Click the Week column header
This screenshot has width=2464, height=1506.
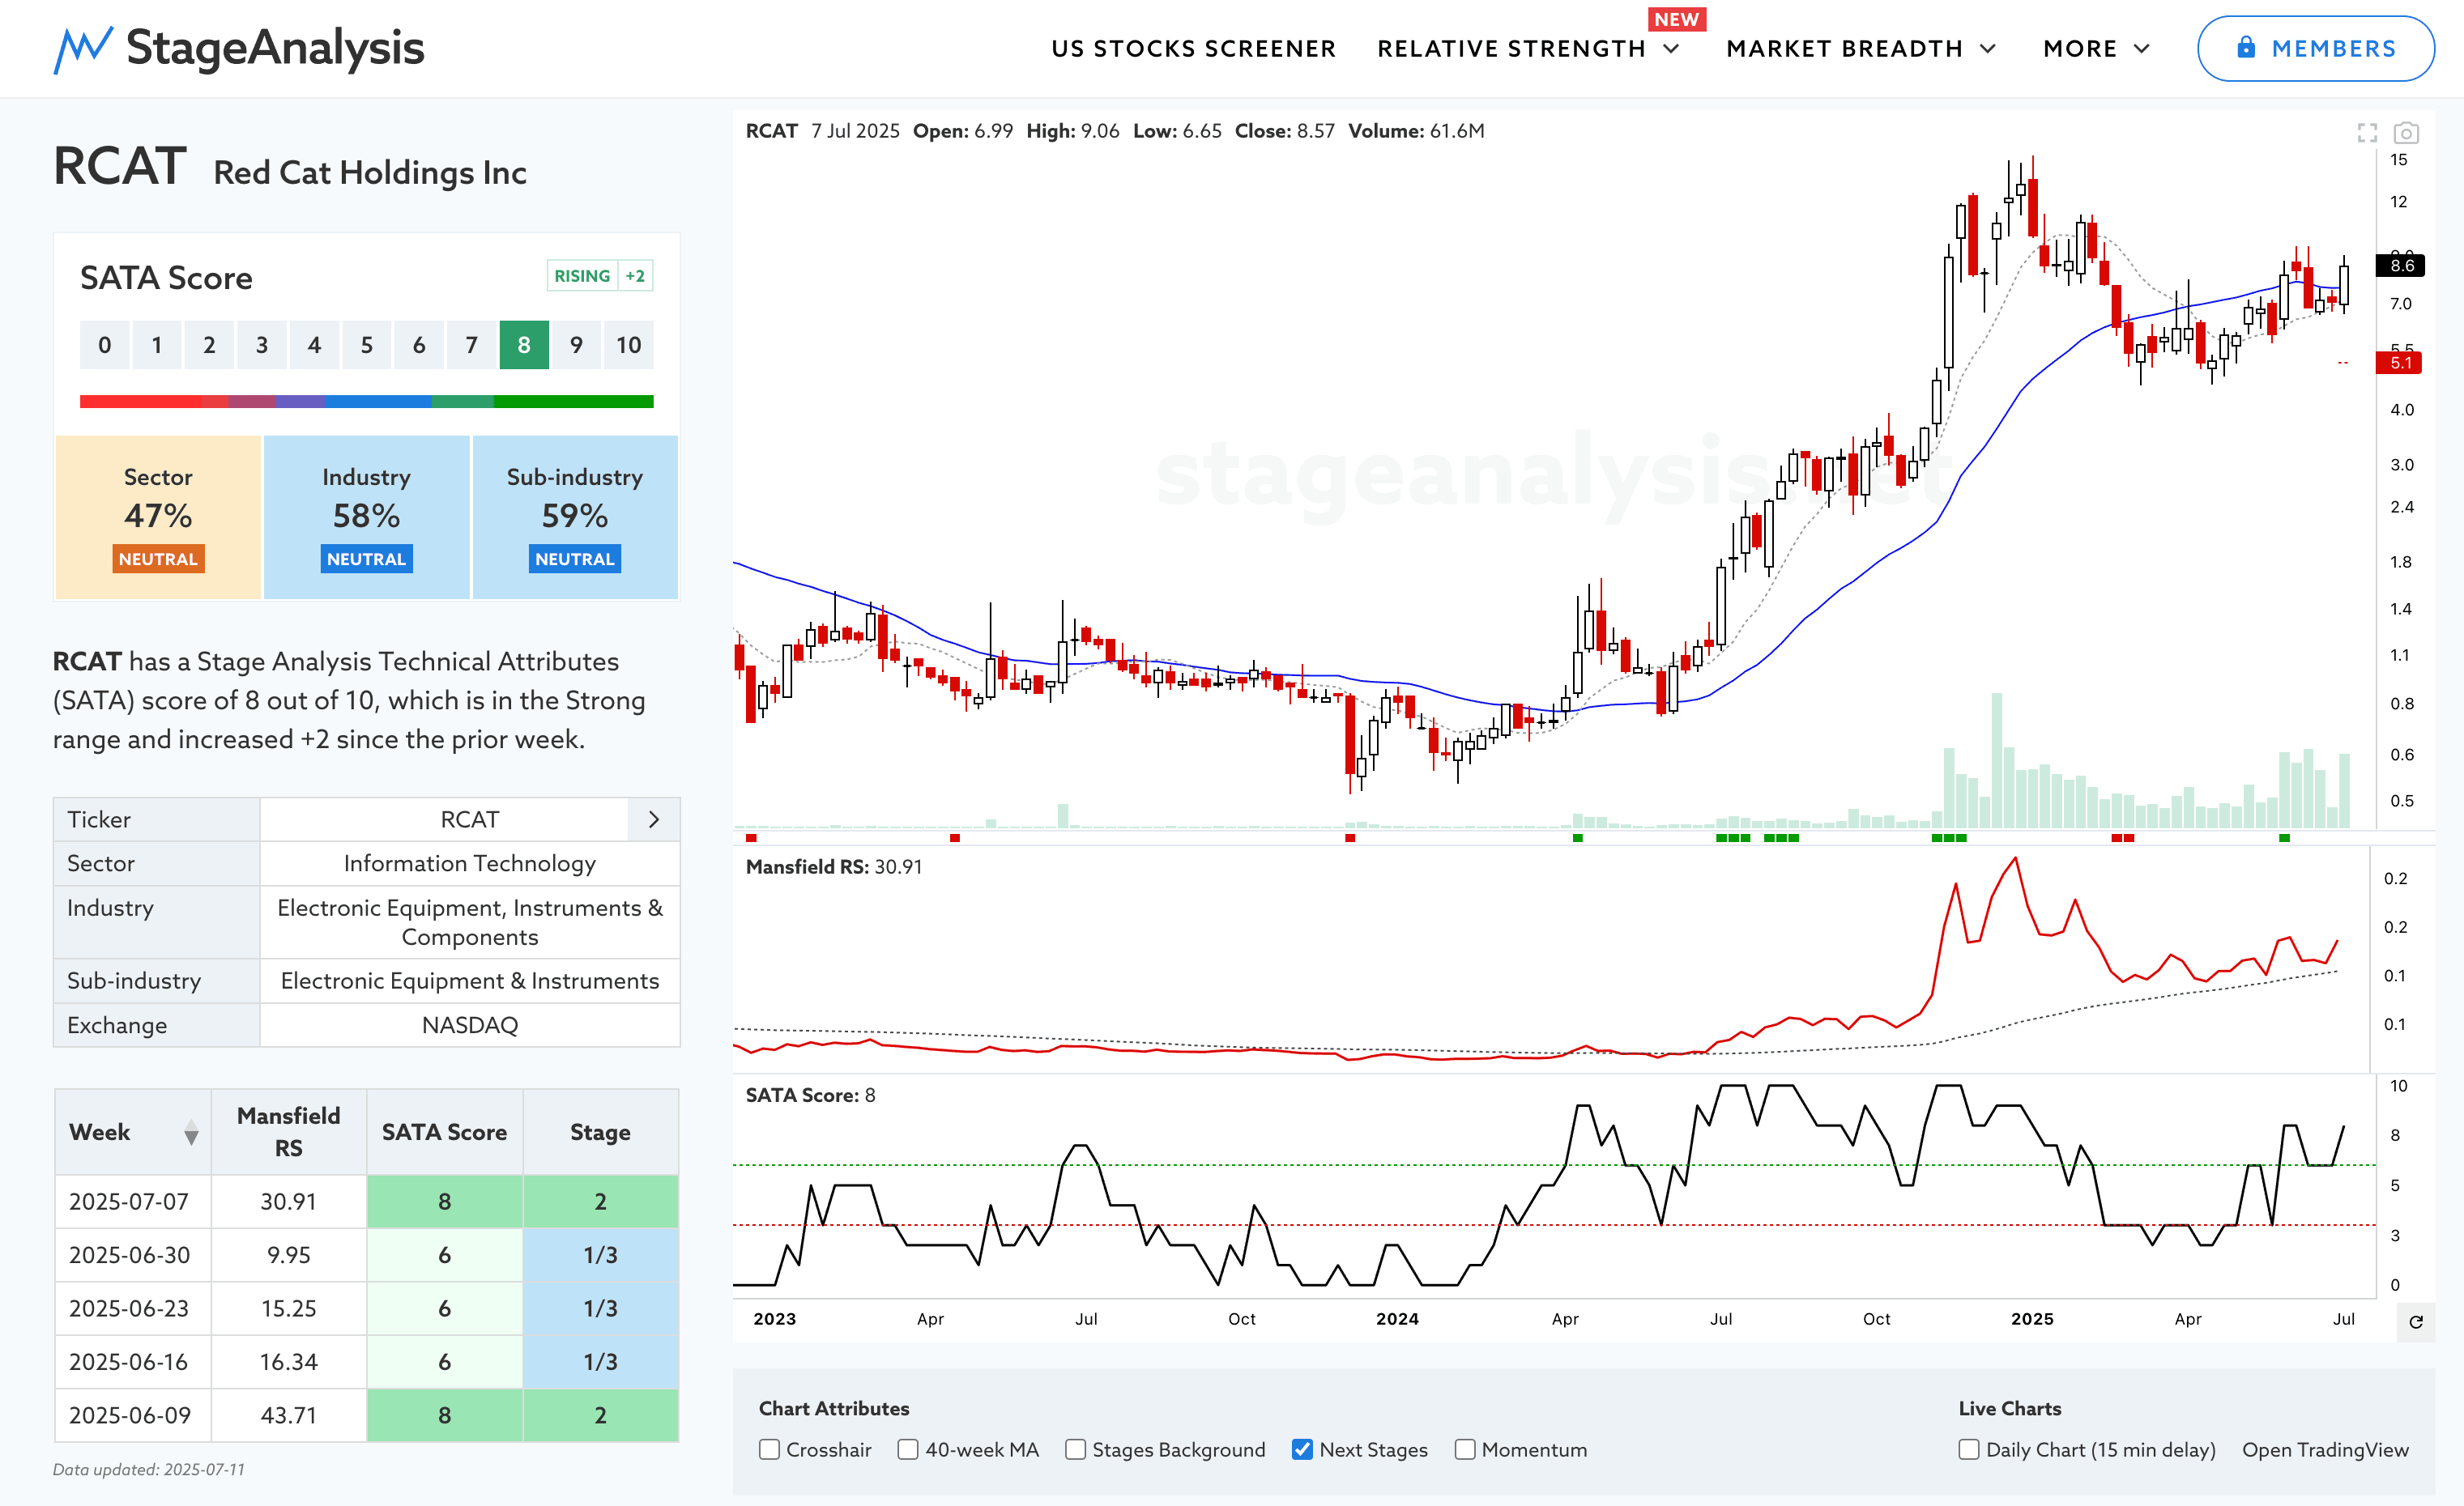pos(133,1132)
